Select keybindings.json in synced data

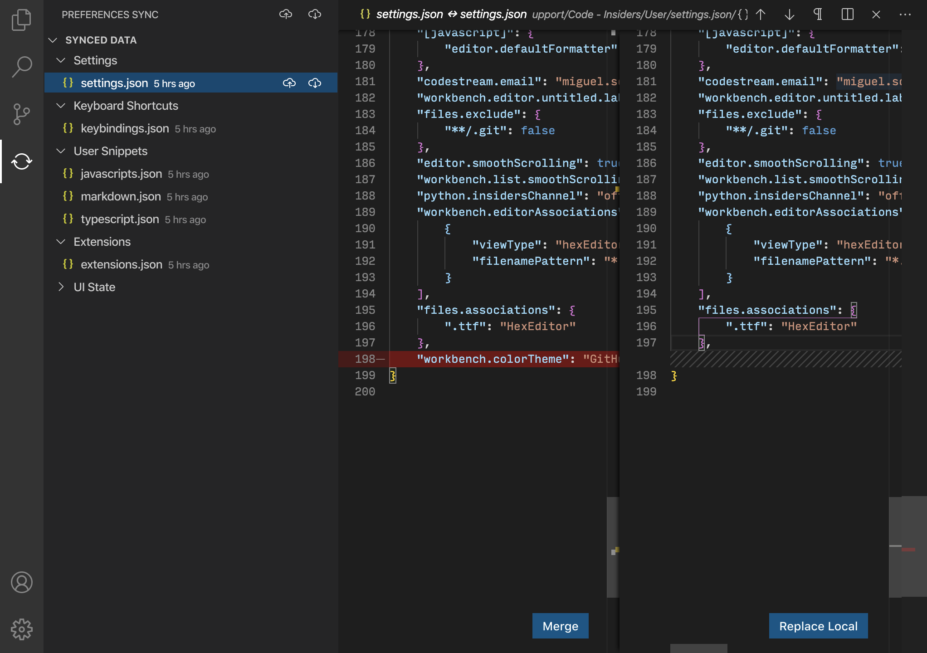point(125,129)
